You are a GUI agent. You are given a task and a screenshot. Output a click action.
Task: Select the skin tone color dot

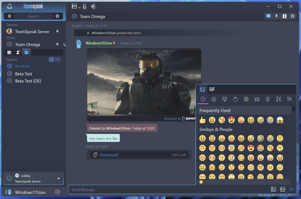click(201, 182)
